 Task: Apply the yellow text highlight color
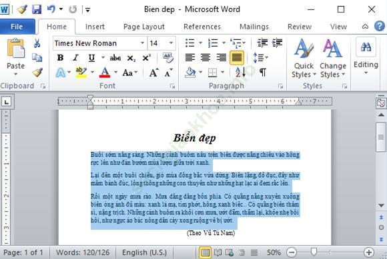[x=81, y=73]
